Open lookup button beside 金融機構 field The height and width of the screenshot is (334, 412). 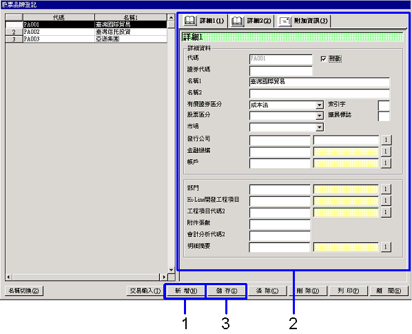pyautogui.click(x=386, y=152)
